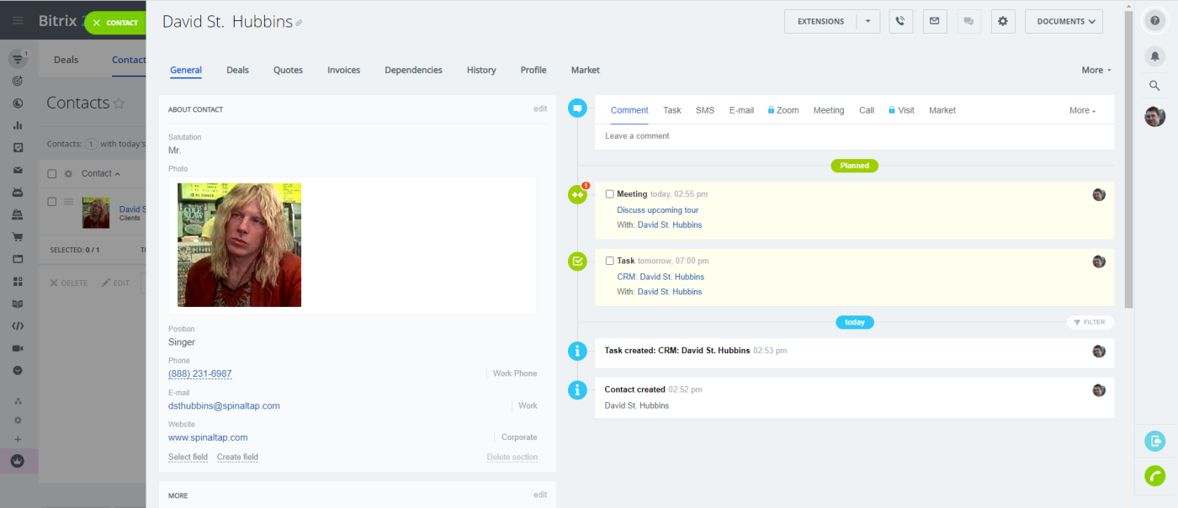Image resolution: width=1178 pixels, height=508 pixels.
Task: Switch to the Invoices tab
Action: [x=343, y=71]
